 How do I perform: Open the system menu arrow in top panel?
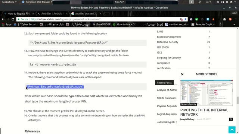[x=235, y=2]
